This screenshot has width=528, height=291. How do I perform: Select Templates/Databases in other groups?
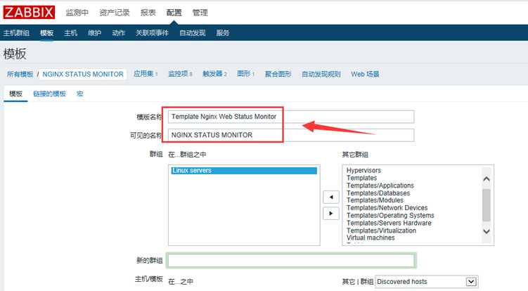(378, 193)
